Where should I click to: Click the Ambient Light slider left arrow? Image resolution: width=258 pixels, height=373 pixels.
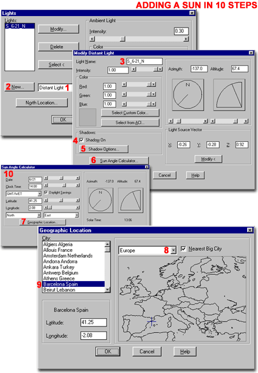point(92,39)
